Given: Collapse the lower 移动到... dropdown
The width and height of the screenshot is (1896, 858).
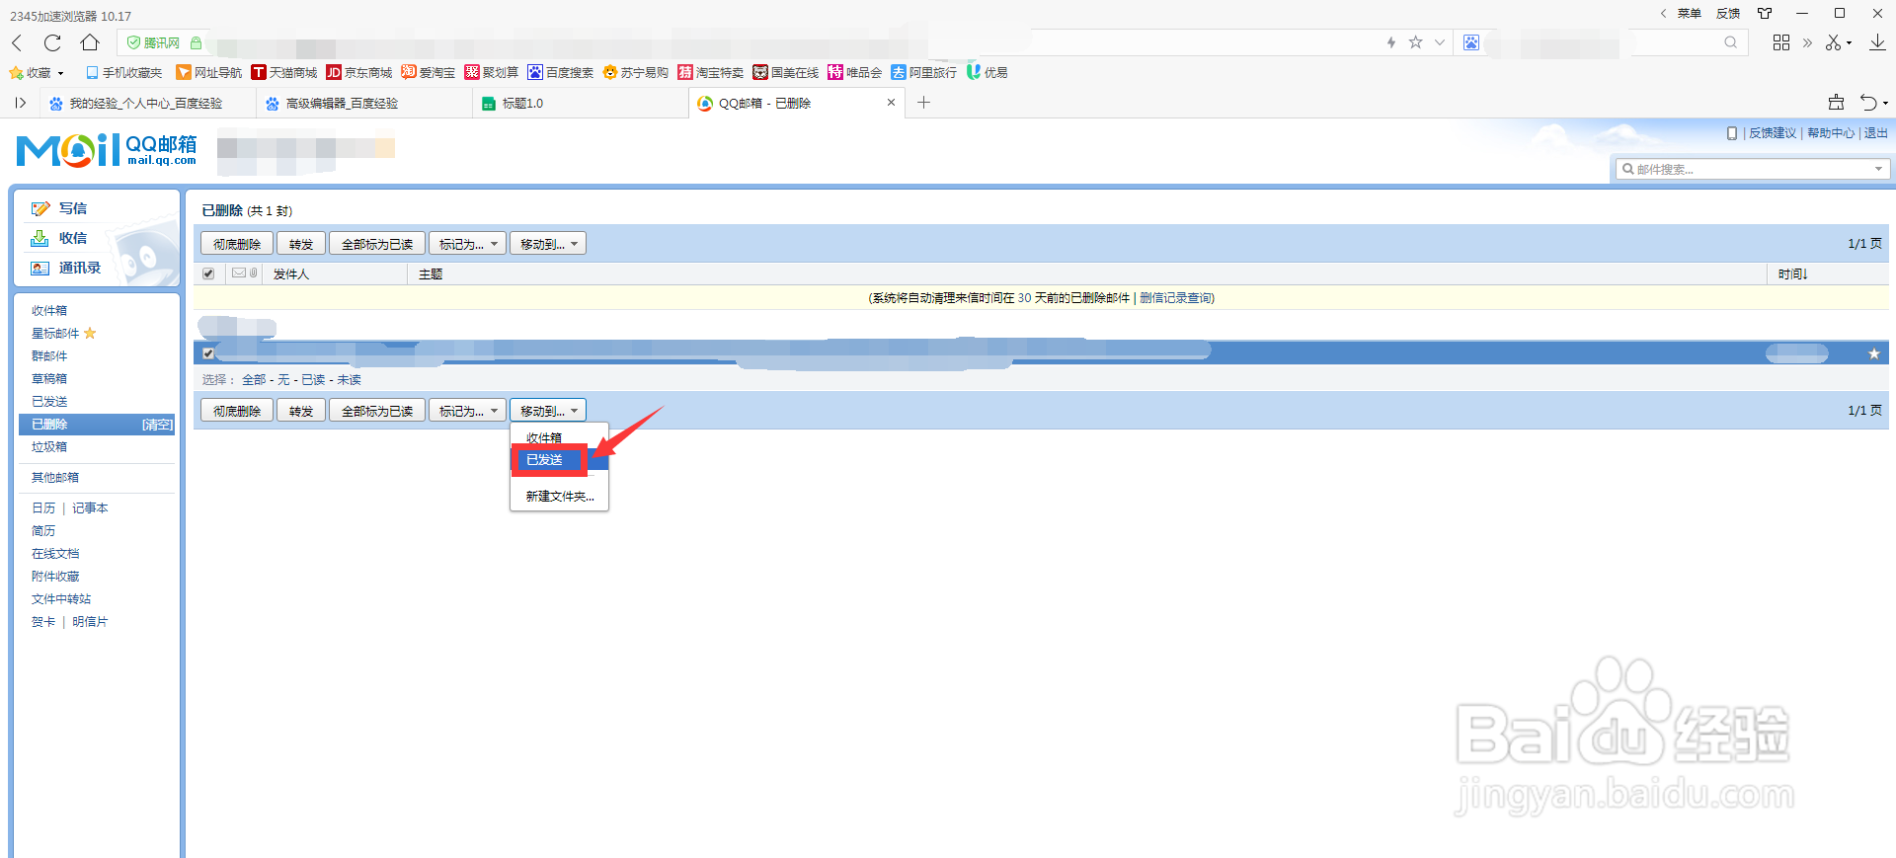Looking at the screenshot, I should [x=548, y=411].
